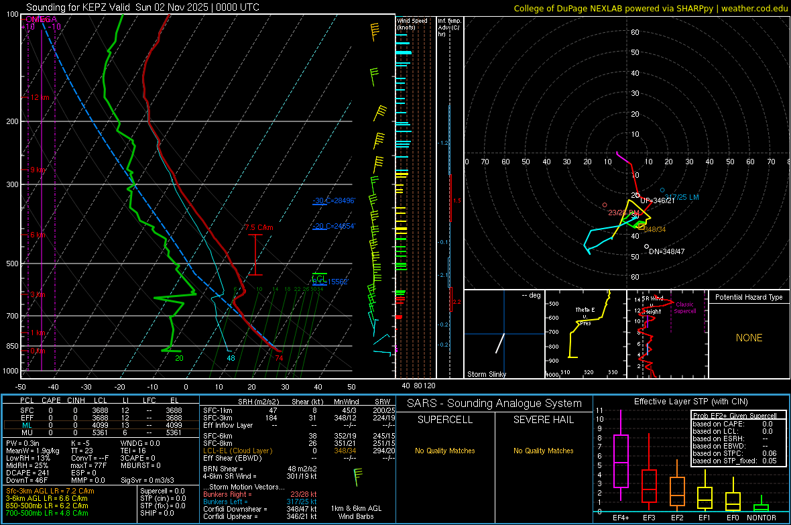Click the magenta 'OMEGA' label
The width and height of the screenshot is (791, 525).
point(41,19)
